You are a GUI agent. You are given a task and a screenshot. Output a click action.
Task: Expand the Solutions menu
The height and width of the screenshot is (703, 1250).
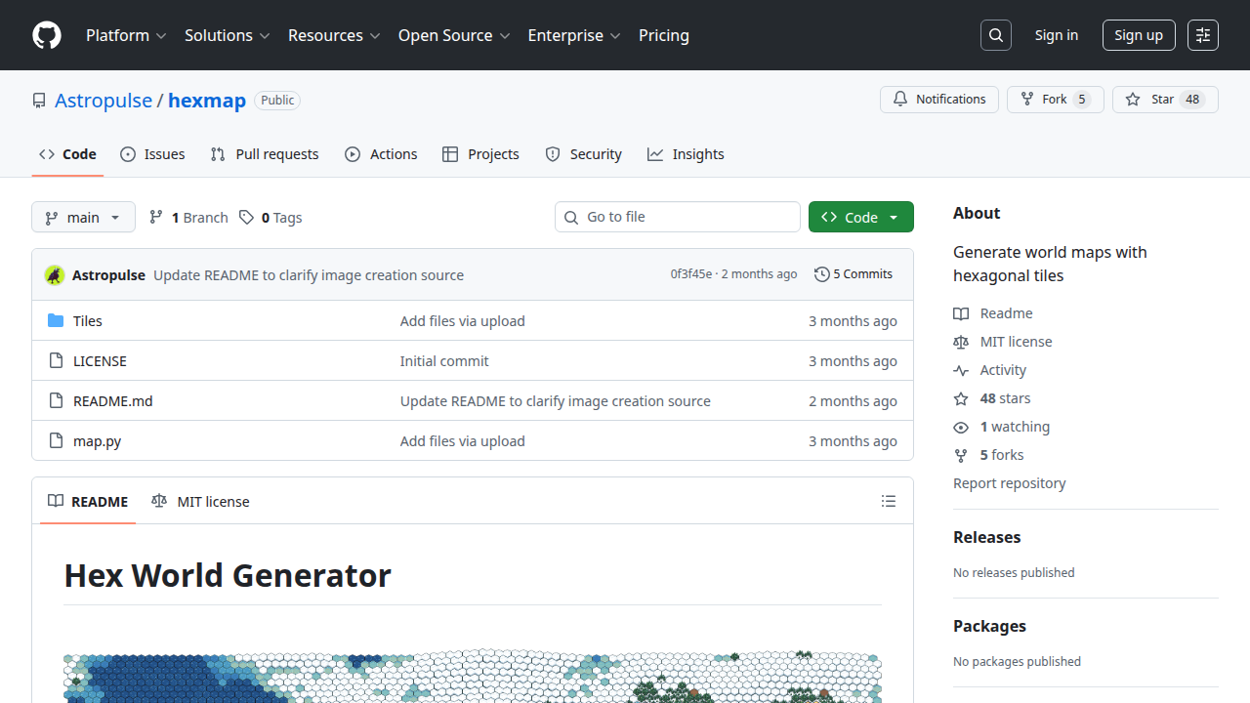(228, 35)
